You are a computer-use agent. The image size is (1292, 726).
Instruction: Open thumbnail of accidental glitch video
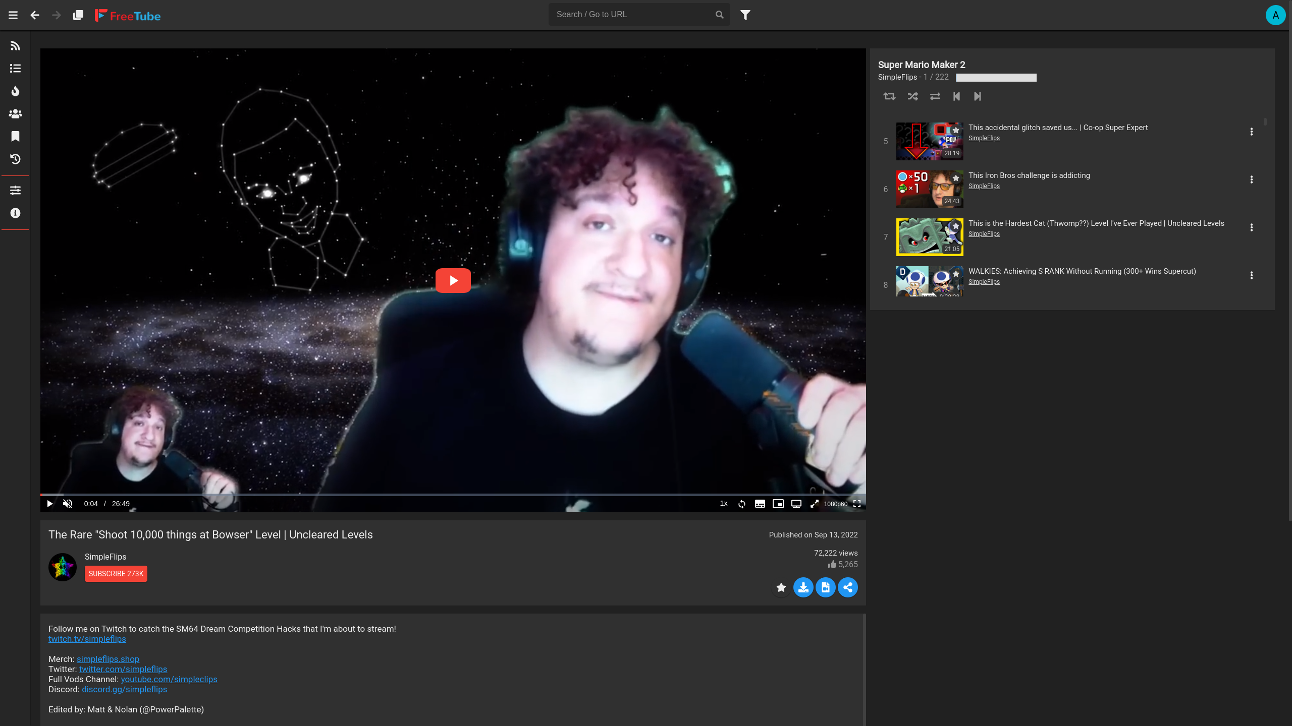pyautogui.click(x=930, y=141)
